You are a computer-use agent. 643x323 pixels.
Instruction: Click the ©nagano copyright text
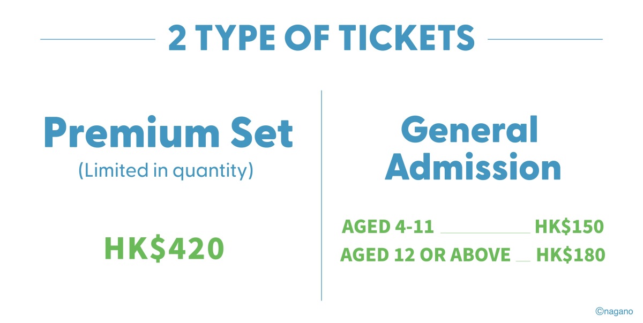tap(615, 311)
